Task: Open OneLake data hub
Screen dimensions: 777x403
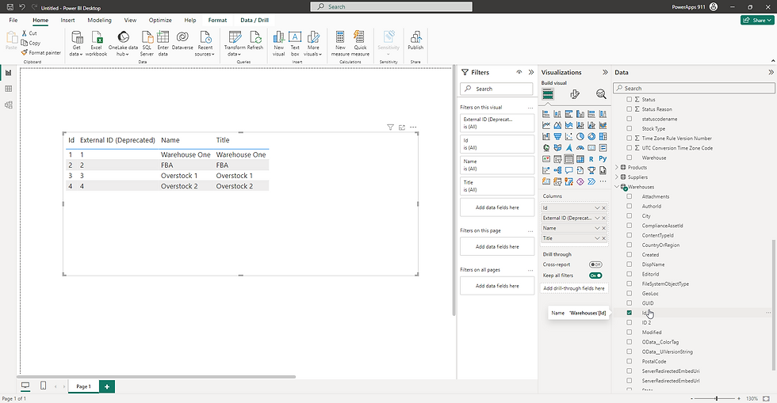Action: (x=124, y=44)
